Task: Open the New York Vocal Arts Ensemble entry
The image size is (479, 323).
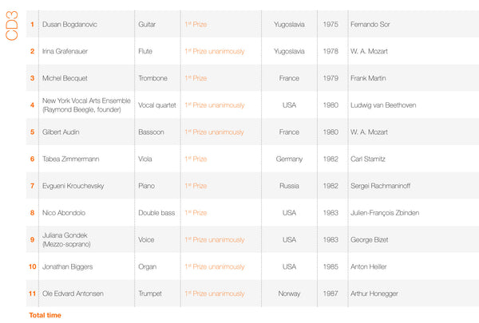Action: point(85,105)
